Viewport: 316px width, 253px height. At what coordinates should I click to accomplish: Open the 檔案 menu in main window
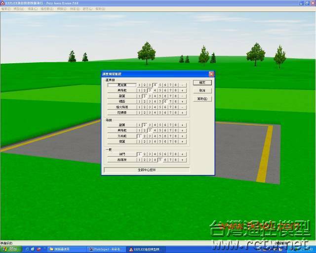point(5,9)
